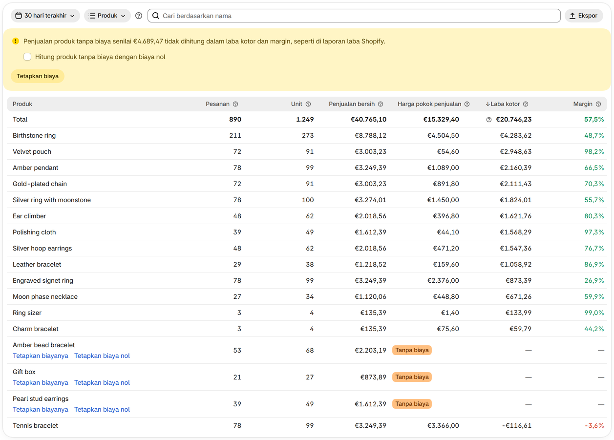Click the 'Tanpa biaya' badge for Gift box
This screenshot has height=440, width=614.
click(412, 377)
